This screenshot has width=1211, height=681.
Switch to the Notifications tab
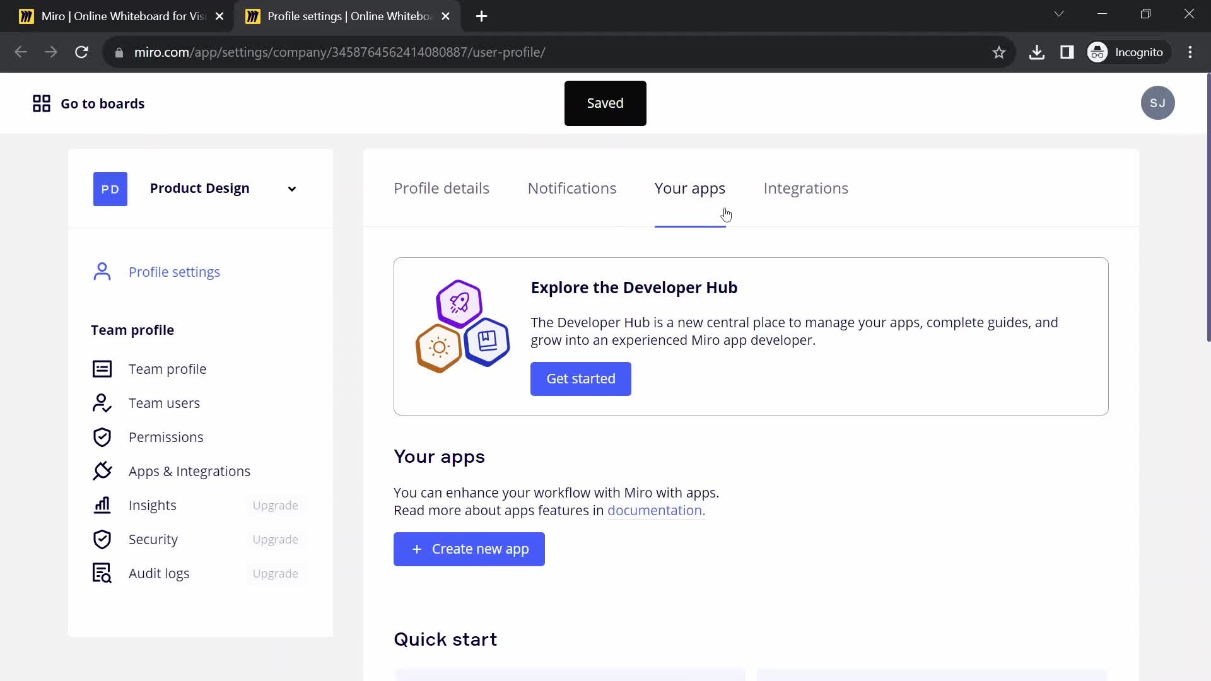pos(572,189)
